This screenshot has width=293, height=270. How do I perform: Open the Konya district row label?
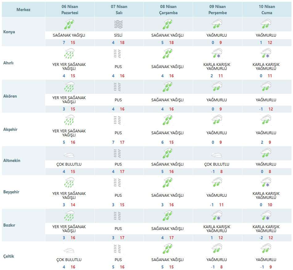tap(9, 32)
